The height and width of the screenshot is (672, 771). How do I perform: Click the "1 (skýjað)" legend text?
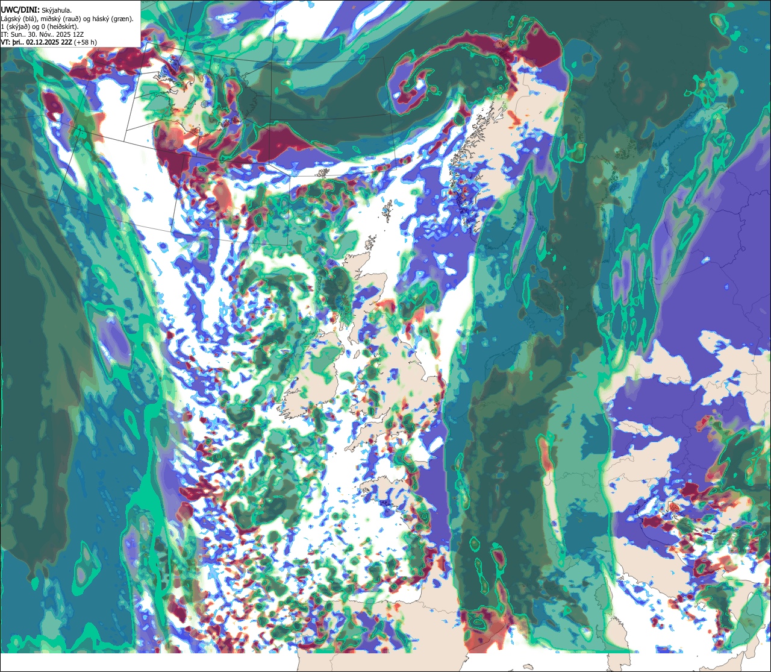14,27
